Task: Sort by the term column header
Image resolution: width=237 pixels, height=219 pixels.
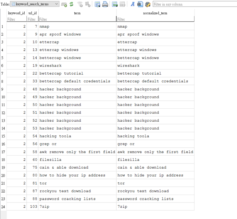Action: click(77, 13)
